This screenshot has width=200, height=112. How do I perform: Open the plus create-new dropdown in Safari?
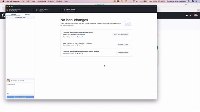191,15
